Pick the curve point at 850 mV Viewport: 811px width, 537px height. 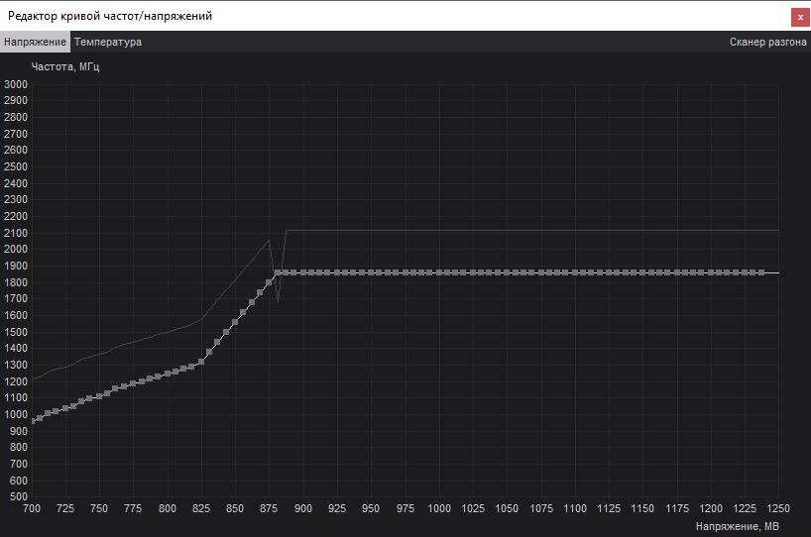235,322
